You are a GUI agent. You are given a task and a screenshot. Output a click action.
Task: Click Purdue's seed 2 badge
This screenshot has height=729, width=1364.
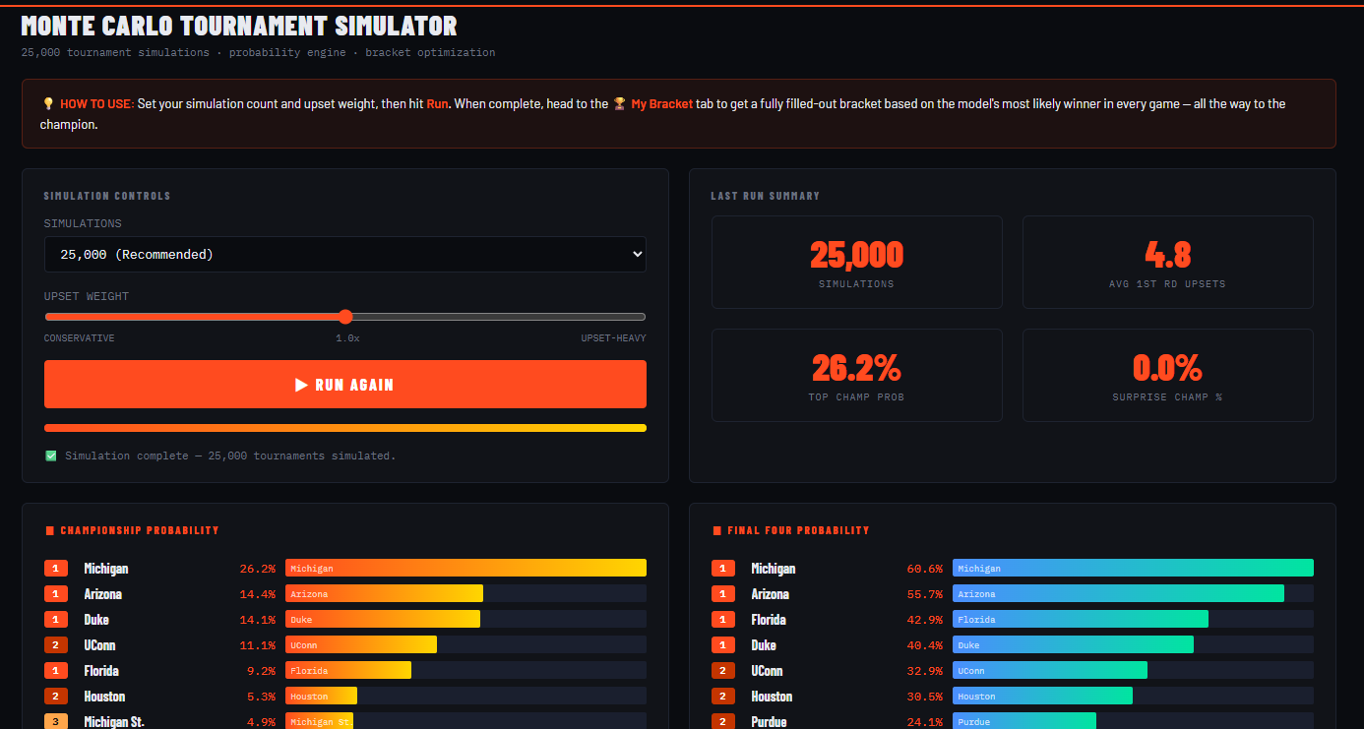(x=723, y=722)
